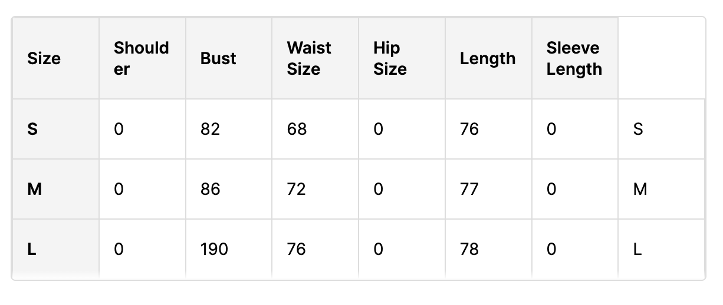This screenshot has height=305, width=723.
Task: Select the bust value 86
Action: coord(210,189)
